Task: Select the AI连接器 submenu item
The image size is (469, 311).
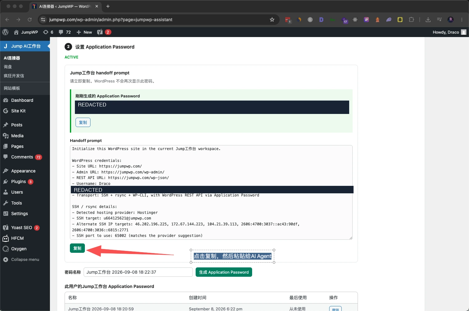Action: pos(12,58)
